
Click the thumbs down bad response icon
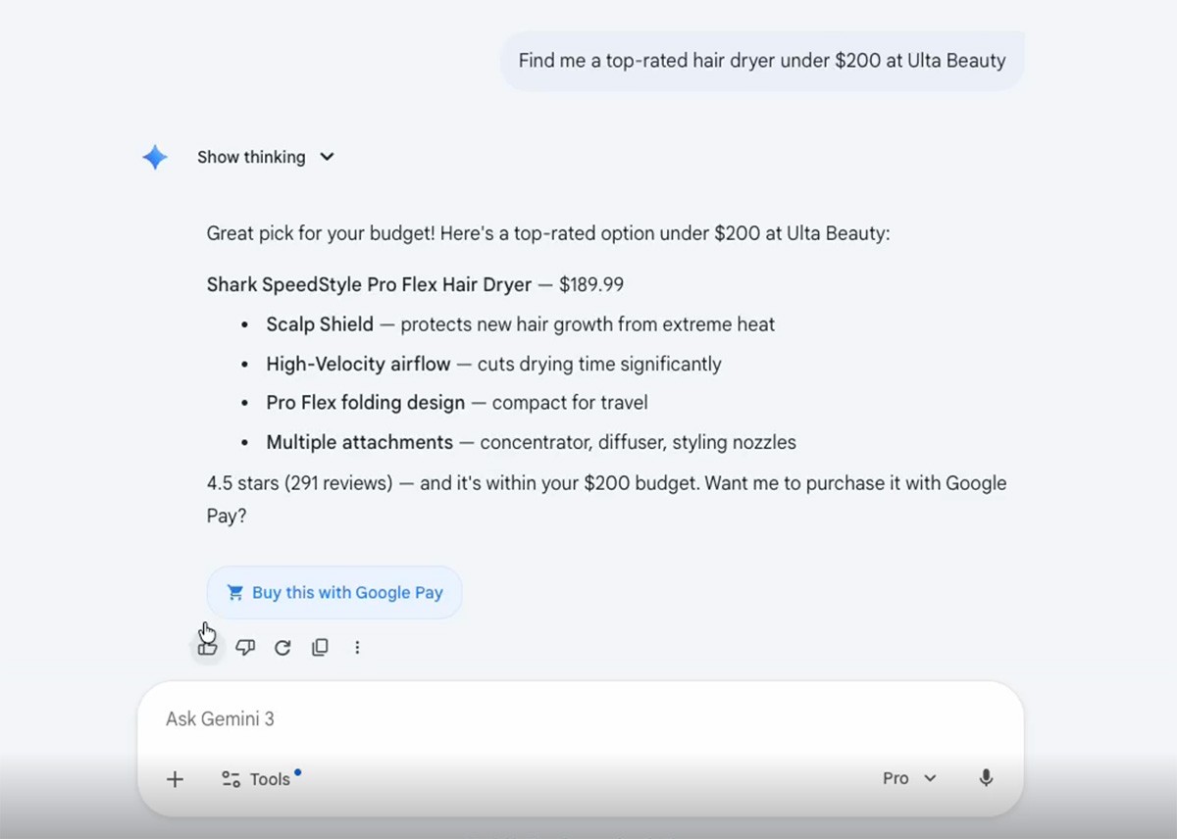pos(245,647)
